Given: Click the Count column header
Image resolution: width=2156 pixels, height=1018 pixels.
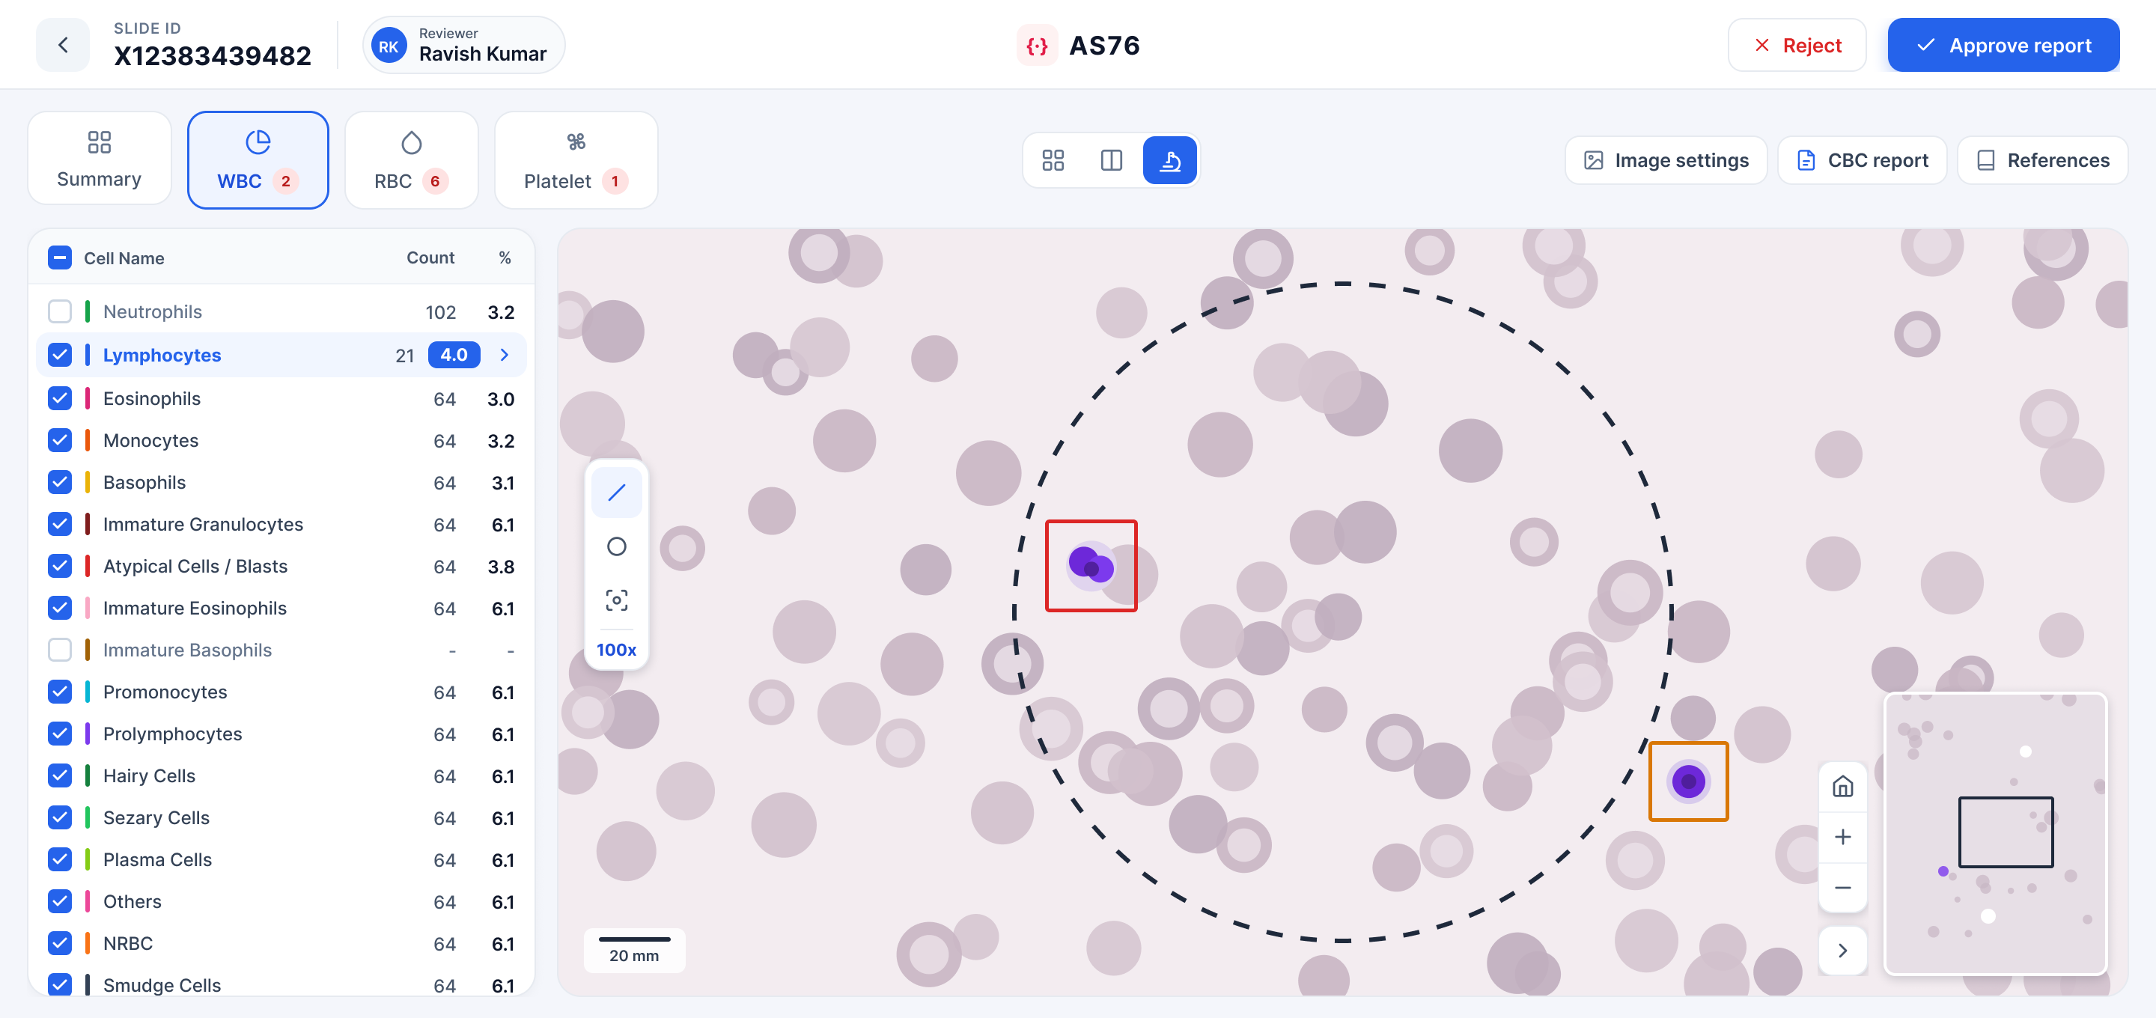Looking at the screenshot, I should coord(430,257).
